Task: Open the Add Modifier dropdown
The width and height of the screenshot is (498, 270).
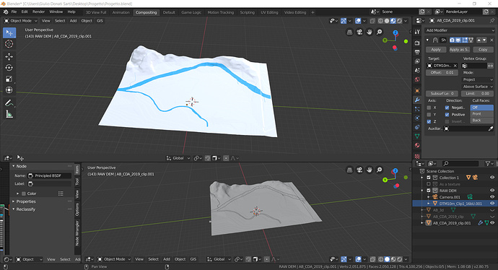Action: tap(460, 30)
